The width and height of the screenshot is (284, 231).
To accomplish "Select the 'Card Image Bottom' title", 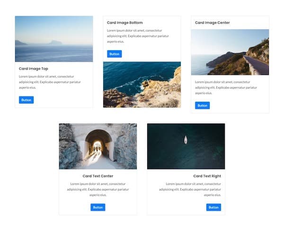I will pyautogui.click(x=124, y=23).
